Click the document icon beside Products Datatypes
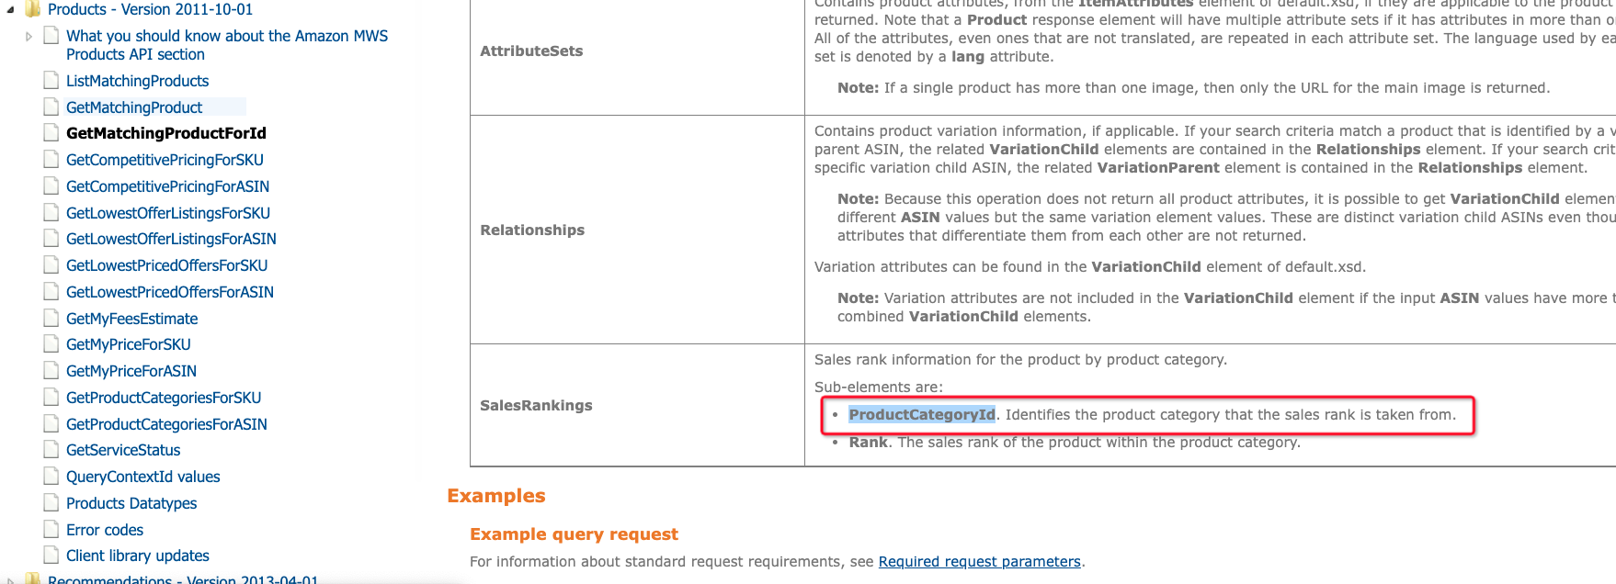 coord(51,503)
